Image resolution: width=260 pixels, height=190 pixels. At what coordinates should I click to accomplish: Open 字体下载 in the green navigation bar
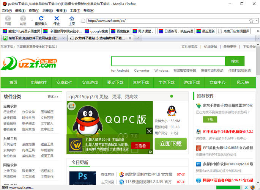pyautogui.click(x=167, y=83)
